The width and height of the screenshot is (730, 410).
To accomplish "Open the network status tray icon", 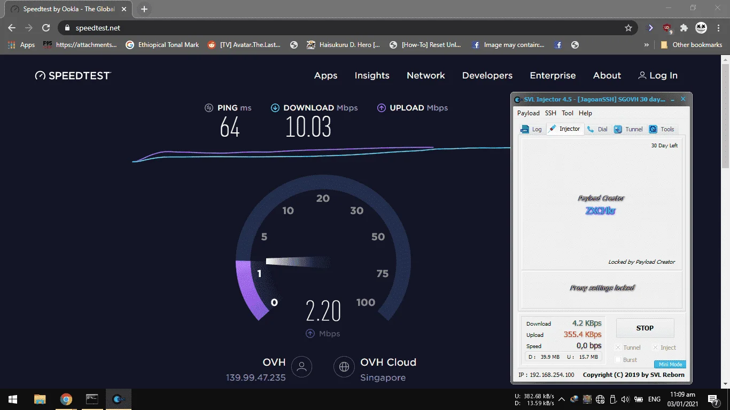I will tap(600, 399).
